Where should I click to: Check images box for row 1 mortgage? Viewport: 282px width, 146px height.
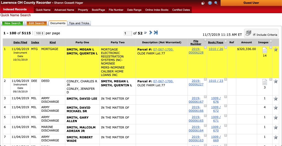pos(271,47)
